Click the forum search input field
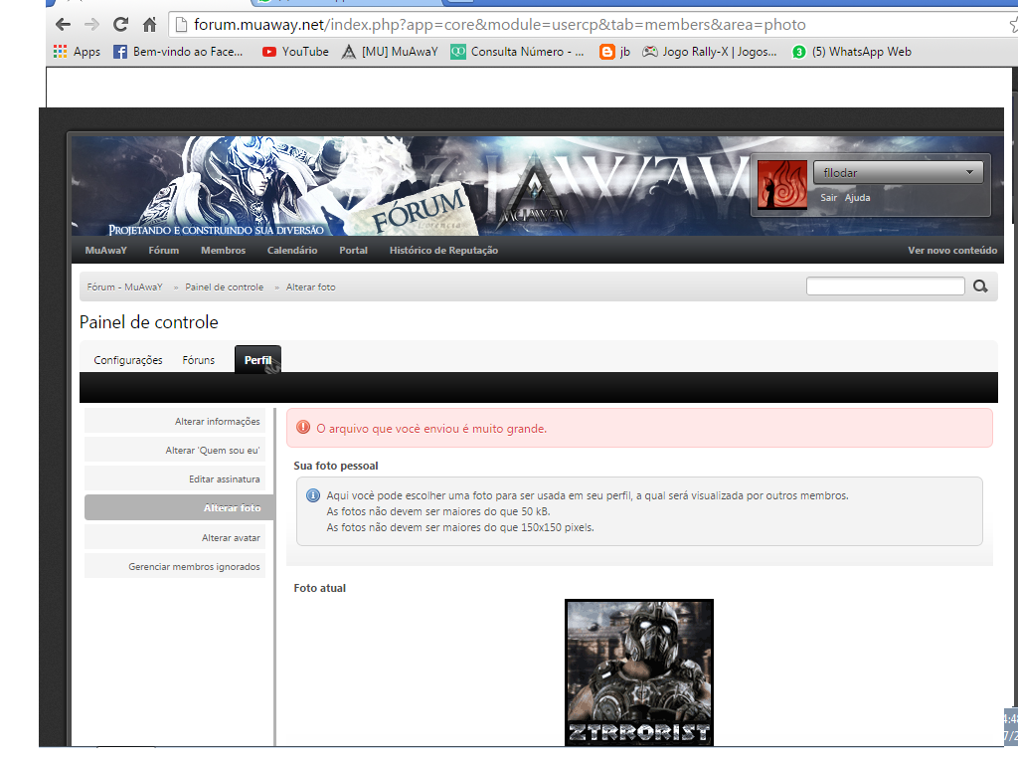The width and height of the screenshot is (1018, 764). click(x=885, y=286)
